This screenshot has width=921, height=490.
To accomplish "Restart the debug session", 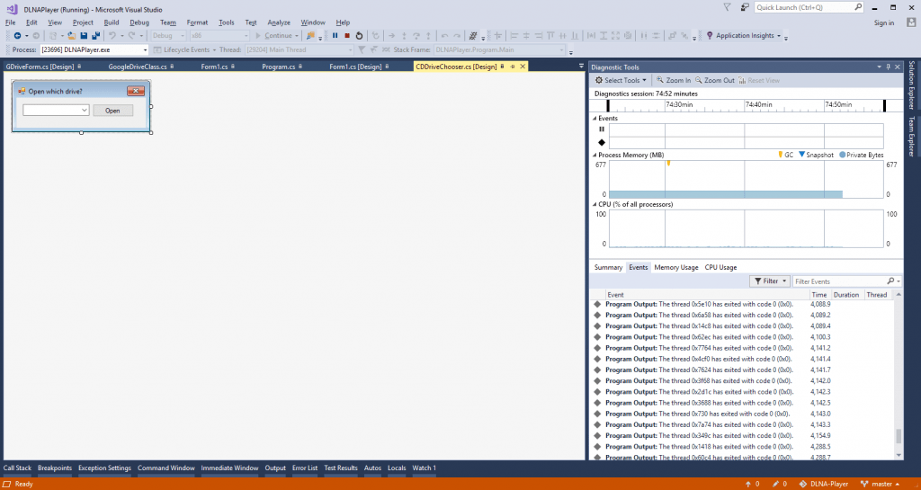I will click(x=359, y=36).
